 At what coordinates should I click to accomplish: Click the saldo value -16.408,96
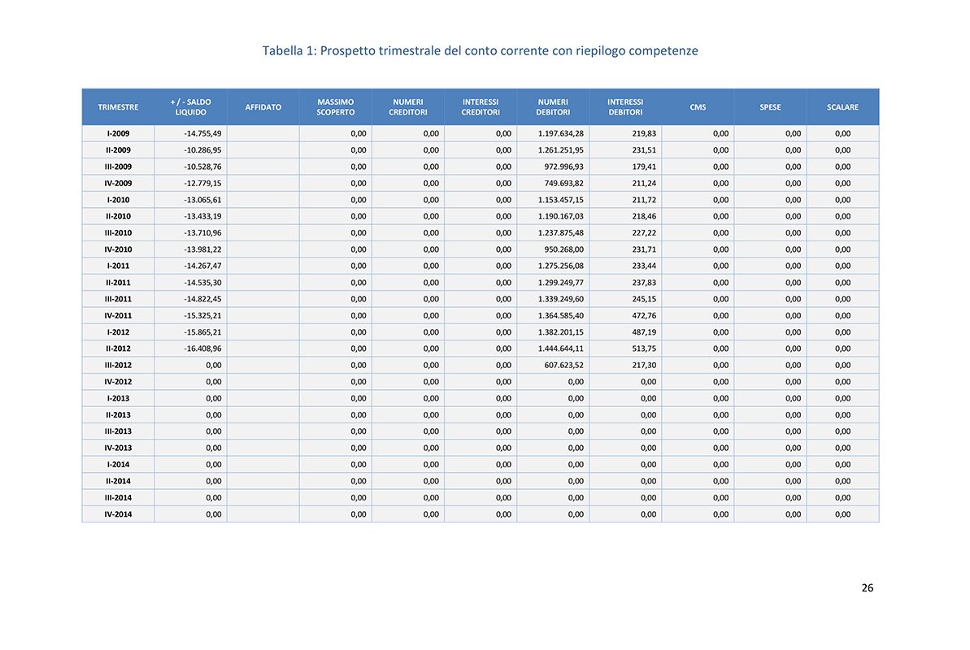[x=202, y=349]
